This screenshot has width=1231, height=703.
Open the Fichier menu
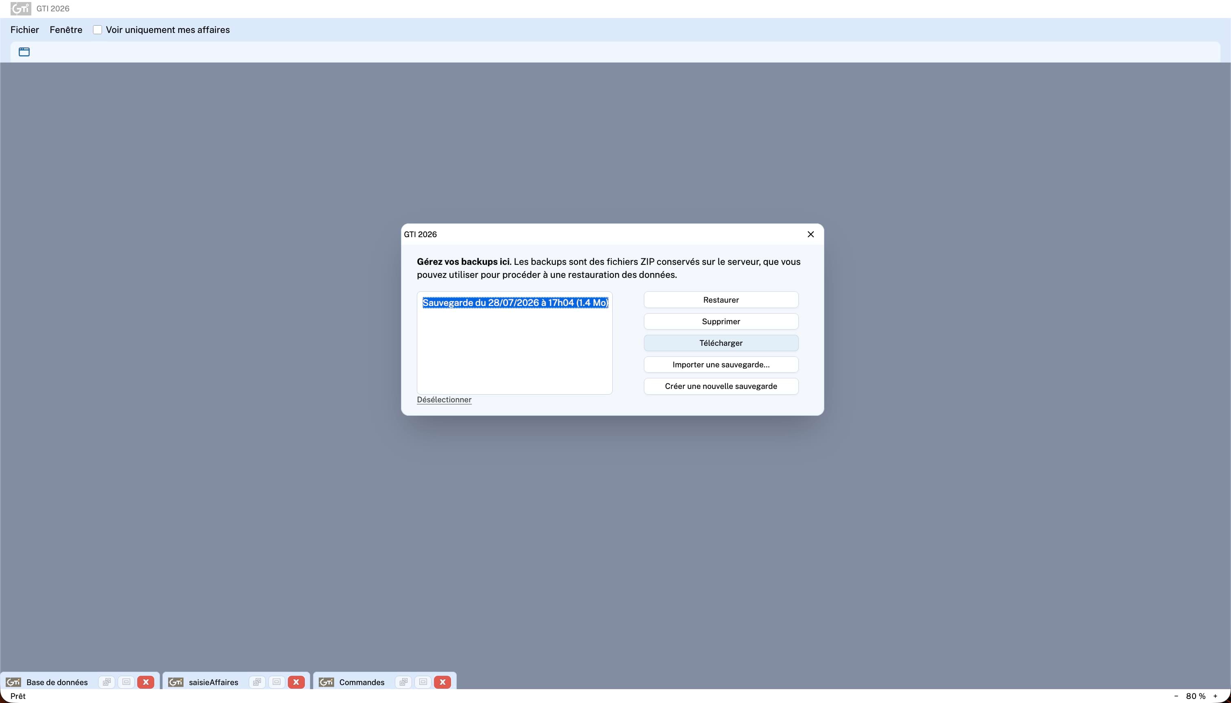[x=25, y=30]
